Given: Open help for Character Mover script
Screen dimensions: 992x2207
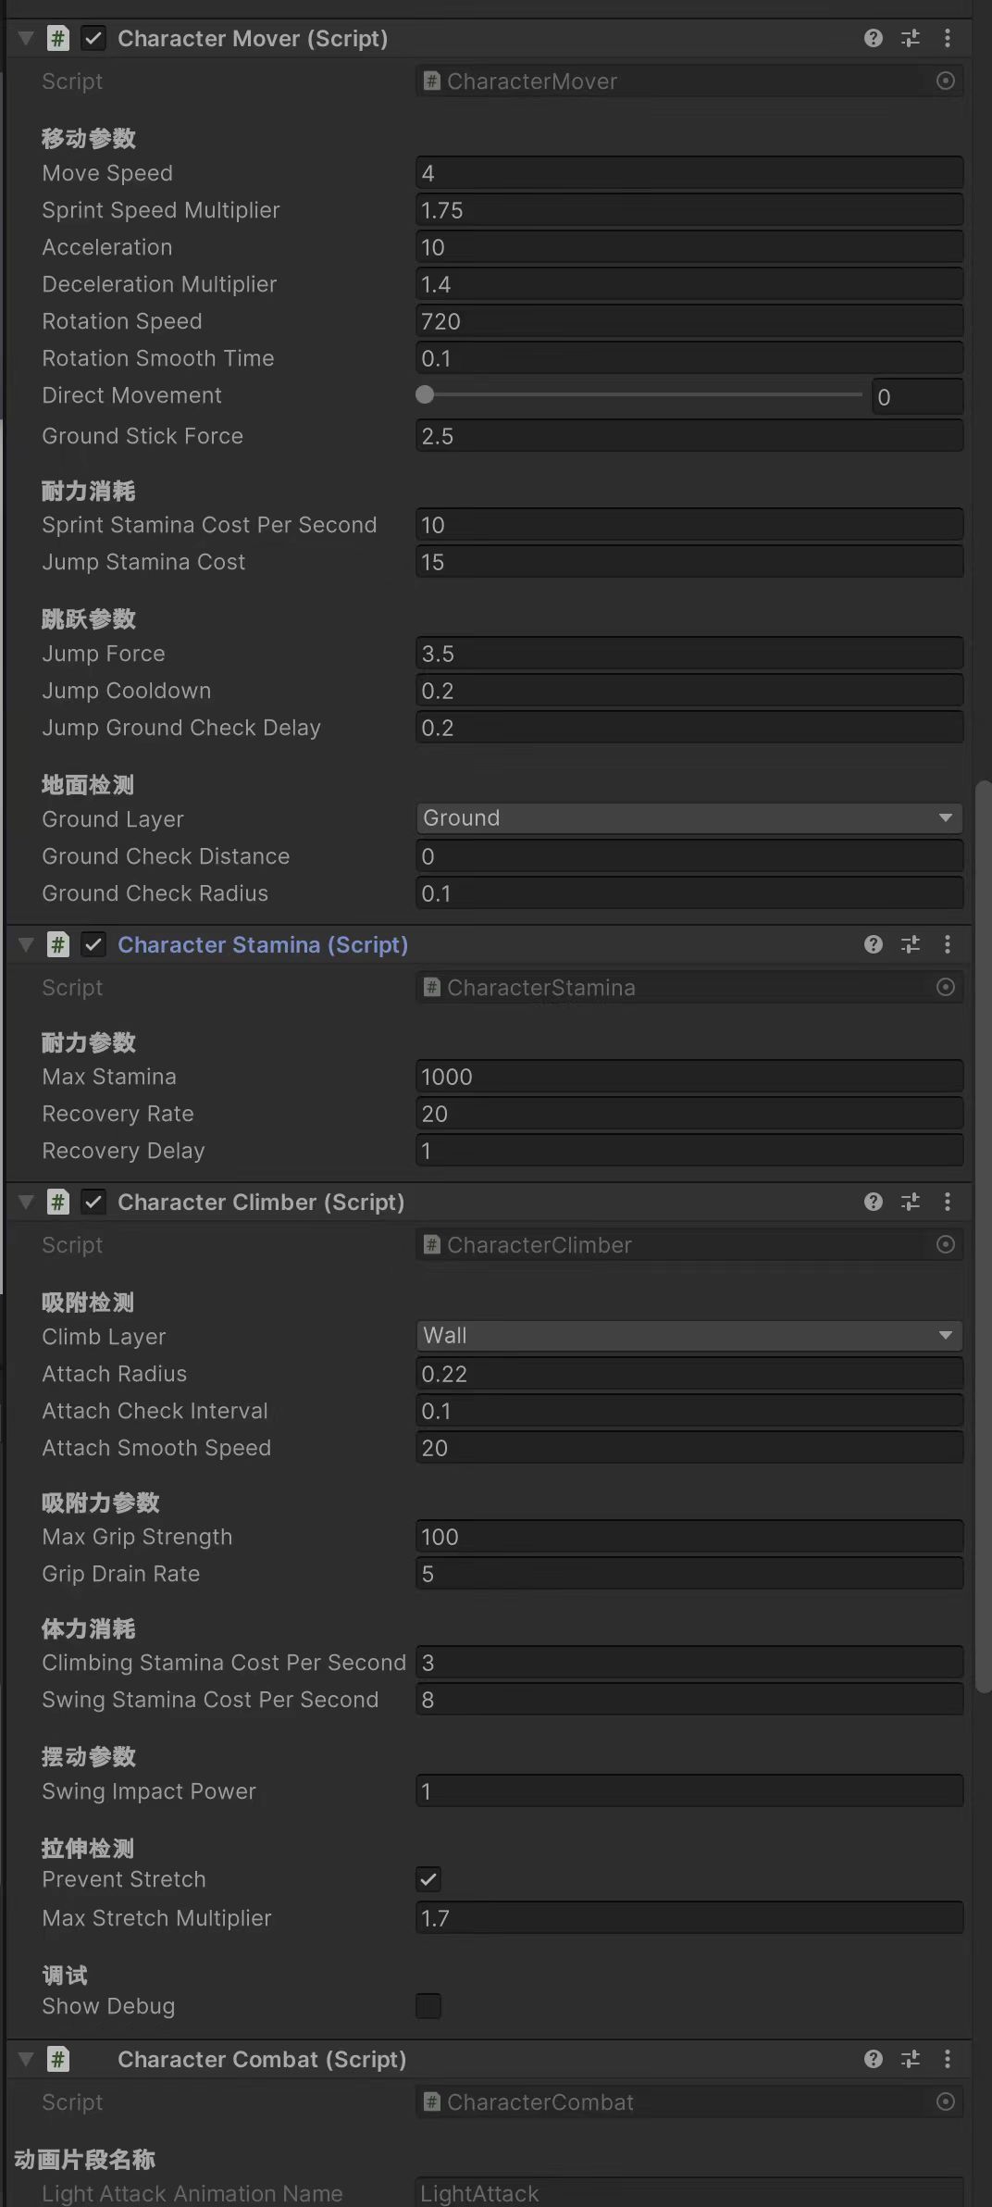Looking at the screenshot, I should pyautogui.click(x=873, y=38).
